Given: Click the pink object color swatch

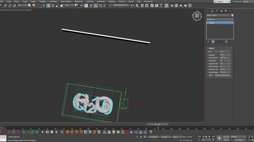Looking at the screenshot, I should tap(232, 15).
